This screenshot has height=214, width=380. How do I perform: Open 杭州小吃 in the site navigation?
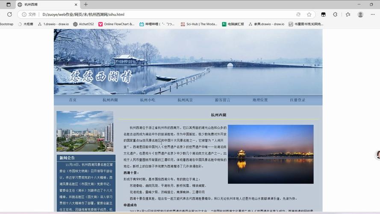click(x=147, y=100)
